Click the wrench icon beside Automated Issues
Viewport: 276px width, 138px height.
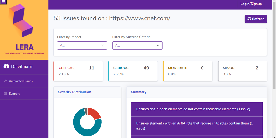pyautogui.click(x=5, y=81)
